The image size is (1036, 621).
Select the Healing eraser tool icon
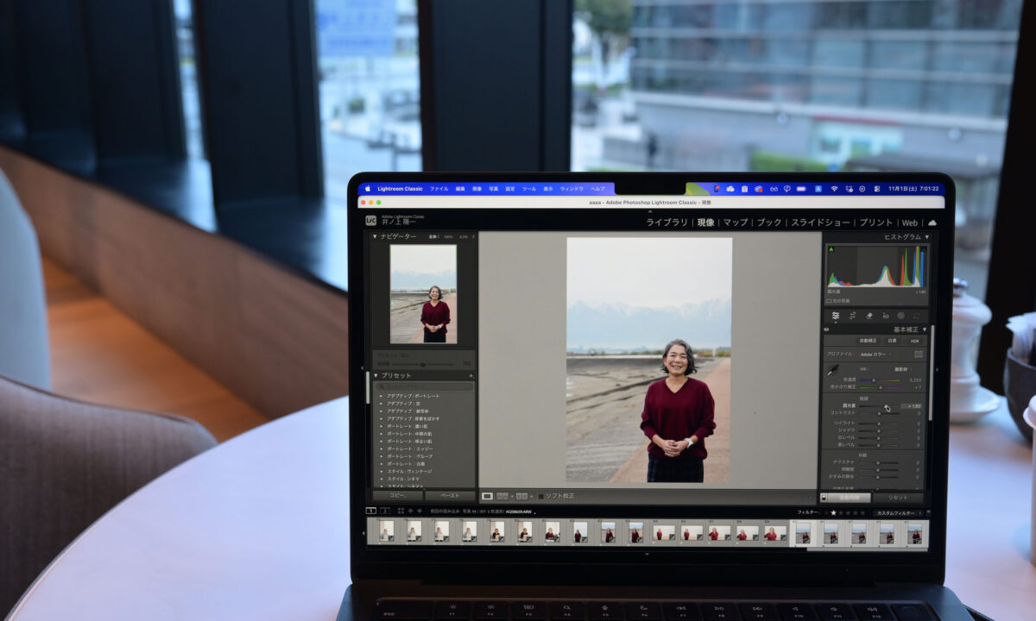coord(869,316)
